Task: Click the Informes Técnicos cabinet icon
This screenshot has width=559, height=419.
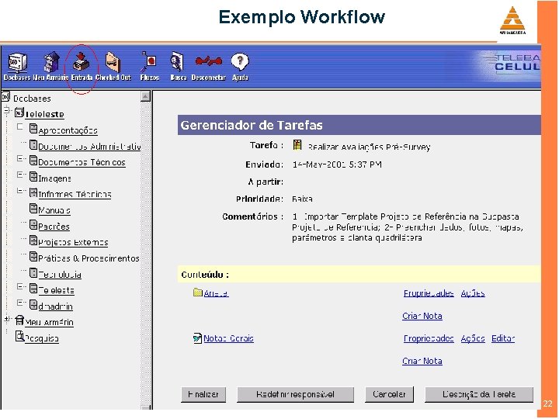Action: pos(33,192)
